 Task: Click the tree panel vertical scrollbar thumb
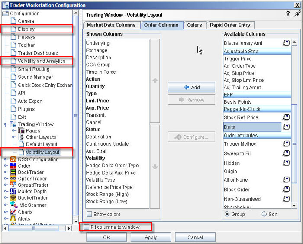(76, 115)
